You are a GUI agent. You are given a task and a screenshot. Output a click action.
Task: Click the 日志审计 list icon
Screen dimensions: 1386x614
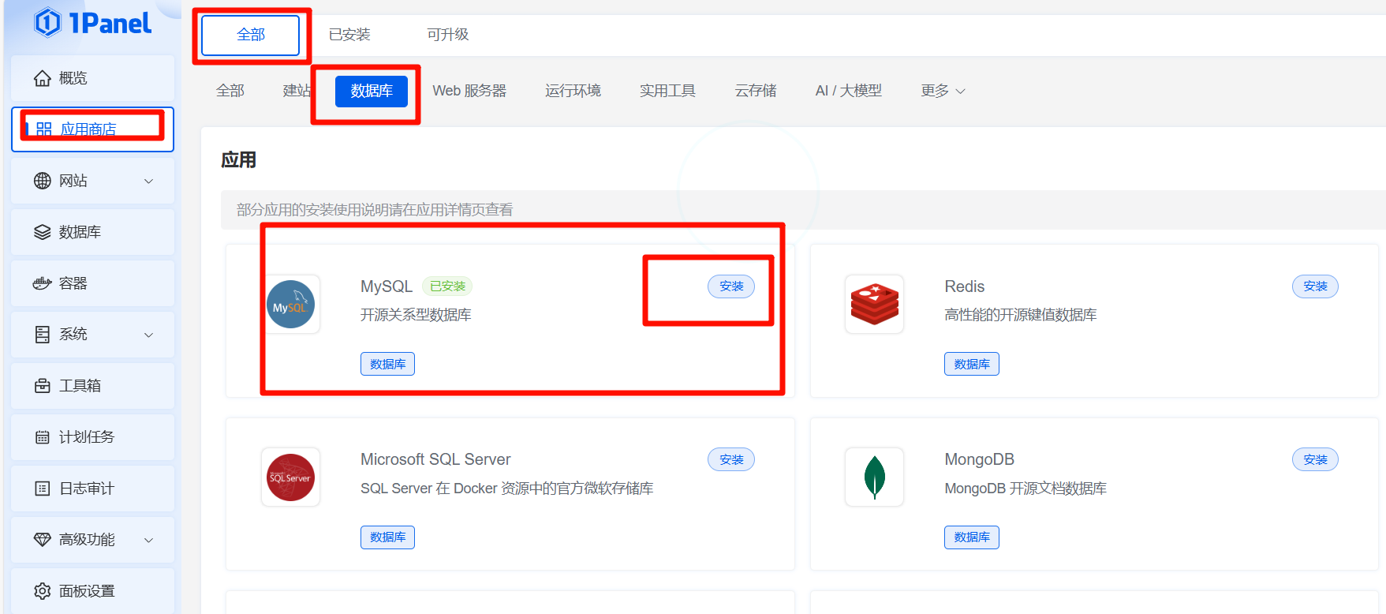point(43,489)
